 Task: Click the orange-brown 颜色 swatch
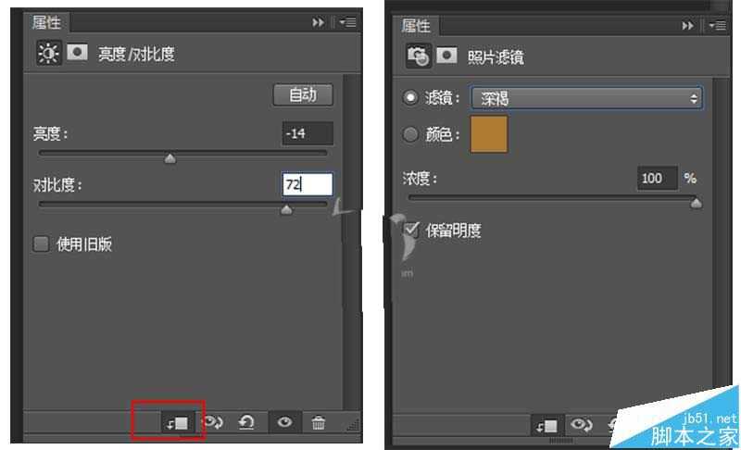489,134
